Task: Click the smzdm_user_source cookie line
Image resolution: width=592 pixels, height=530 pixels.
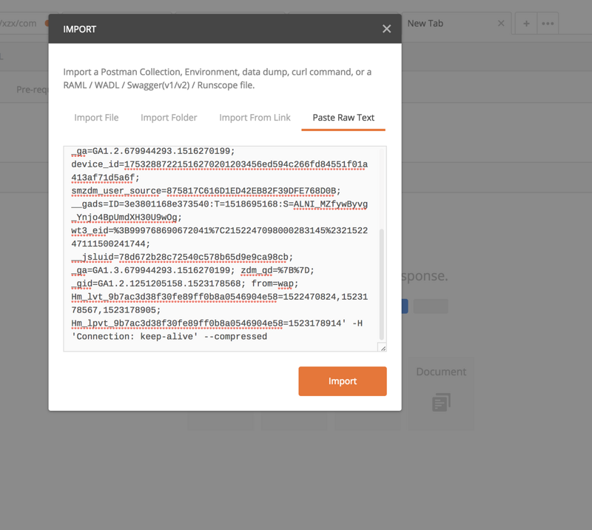Action: pos(206,191)
